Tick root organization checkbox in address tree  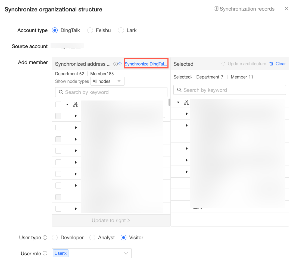pyautogui.click(x=58, y=105)
